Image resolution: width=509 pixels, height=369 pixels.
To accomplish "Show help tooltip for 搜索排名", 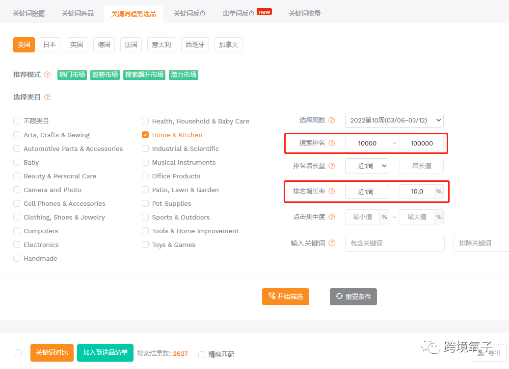I will [x=331, y=143].
